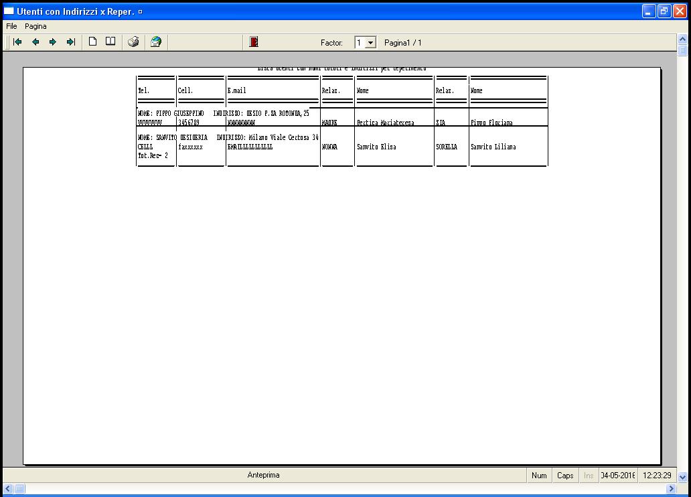Switch to single page view

(92, 42)
